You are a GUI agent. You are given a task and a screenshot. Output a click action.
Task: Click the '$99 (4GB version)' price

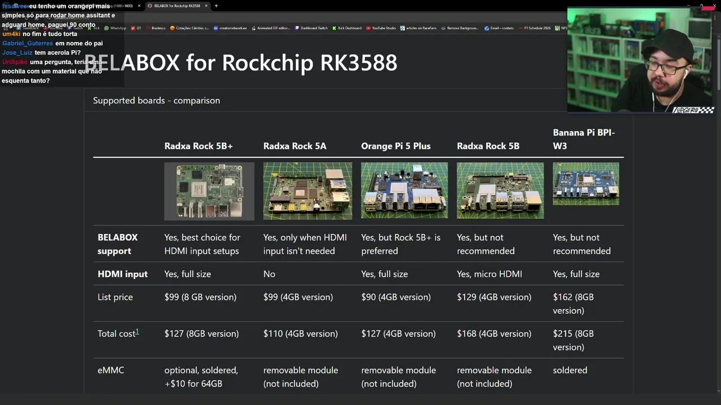(298, 297)
